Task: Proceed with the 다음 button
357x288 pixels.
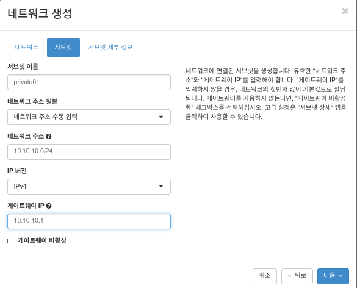Action: (333, 276)
